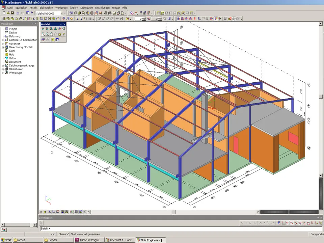Viewport: 324px width, 243px height.
Task: Increase the first stepper value showing 2
Action: (144, 18)
